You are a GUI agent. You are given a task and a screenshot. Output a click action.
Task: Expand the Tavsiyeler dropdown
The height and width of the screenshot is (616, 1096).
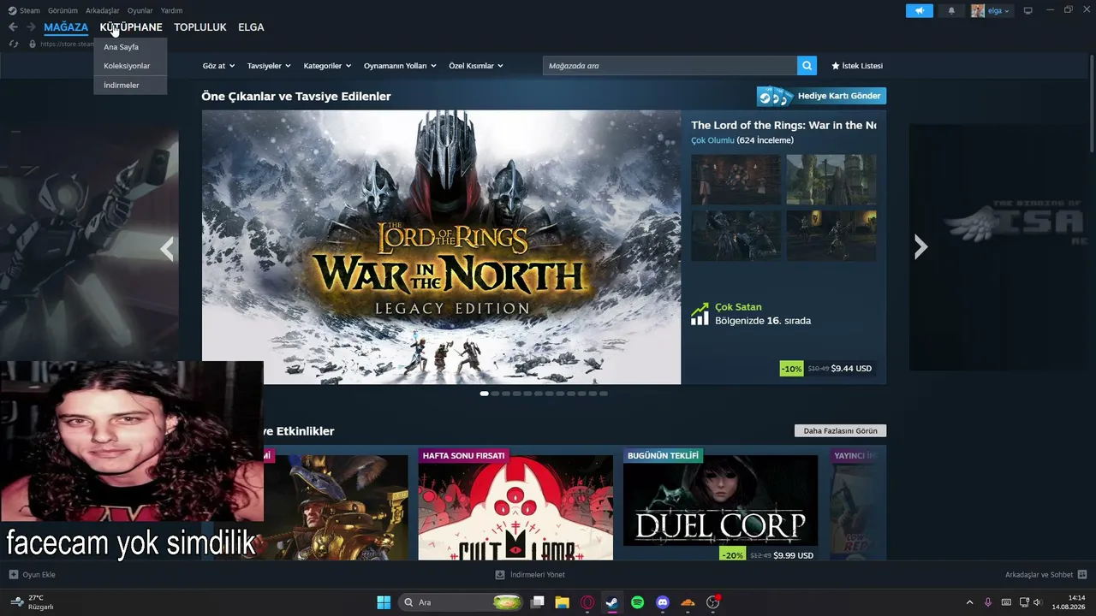point(269,66)
